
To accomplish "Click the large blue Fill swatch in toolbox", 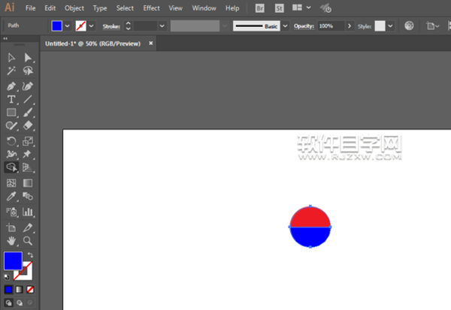I will coord(13,261).
